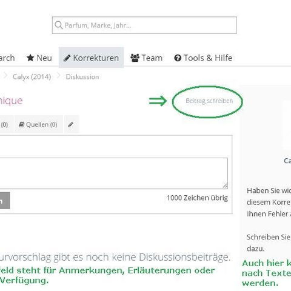This screenshot has width=291, height=291.
Task: Open the Team menu item
Action: pyautogui.click(x=147, y=58)
